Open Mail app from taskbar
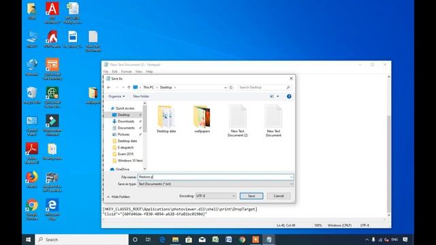The image size is (436, 245). pos(202,240)
